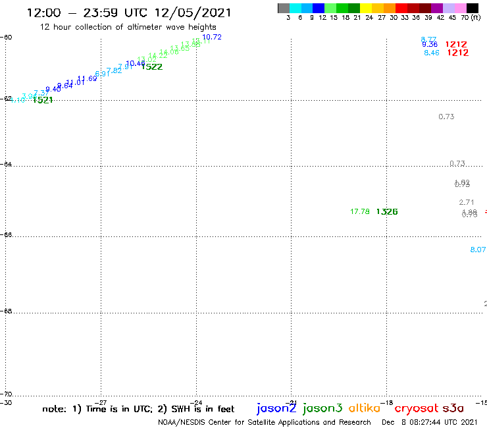This screenshot has height=428, width=487.
Task: Select the green 1522 time label
Action: click(x=152, y=67)
